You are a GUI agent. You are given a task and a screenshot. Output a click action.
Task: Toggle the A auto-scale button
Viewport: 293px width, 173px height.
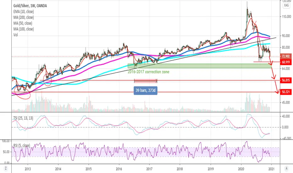coord(286,169)
